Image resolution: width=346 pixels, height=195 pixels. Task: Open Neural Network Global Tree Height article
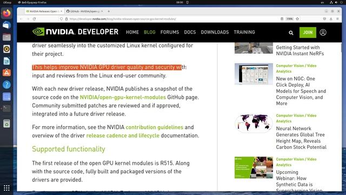[x=301, y=138]
